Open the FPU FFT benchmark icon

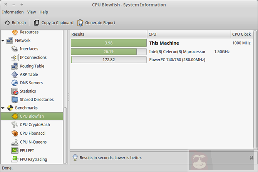pos(15,150)
